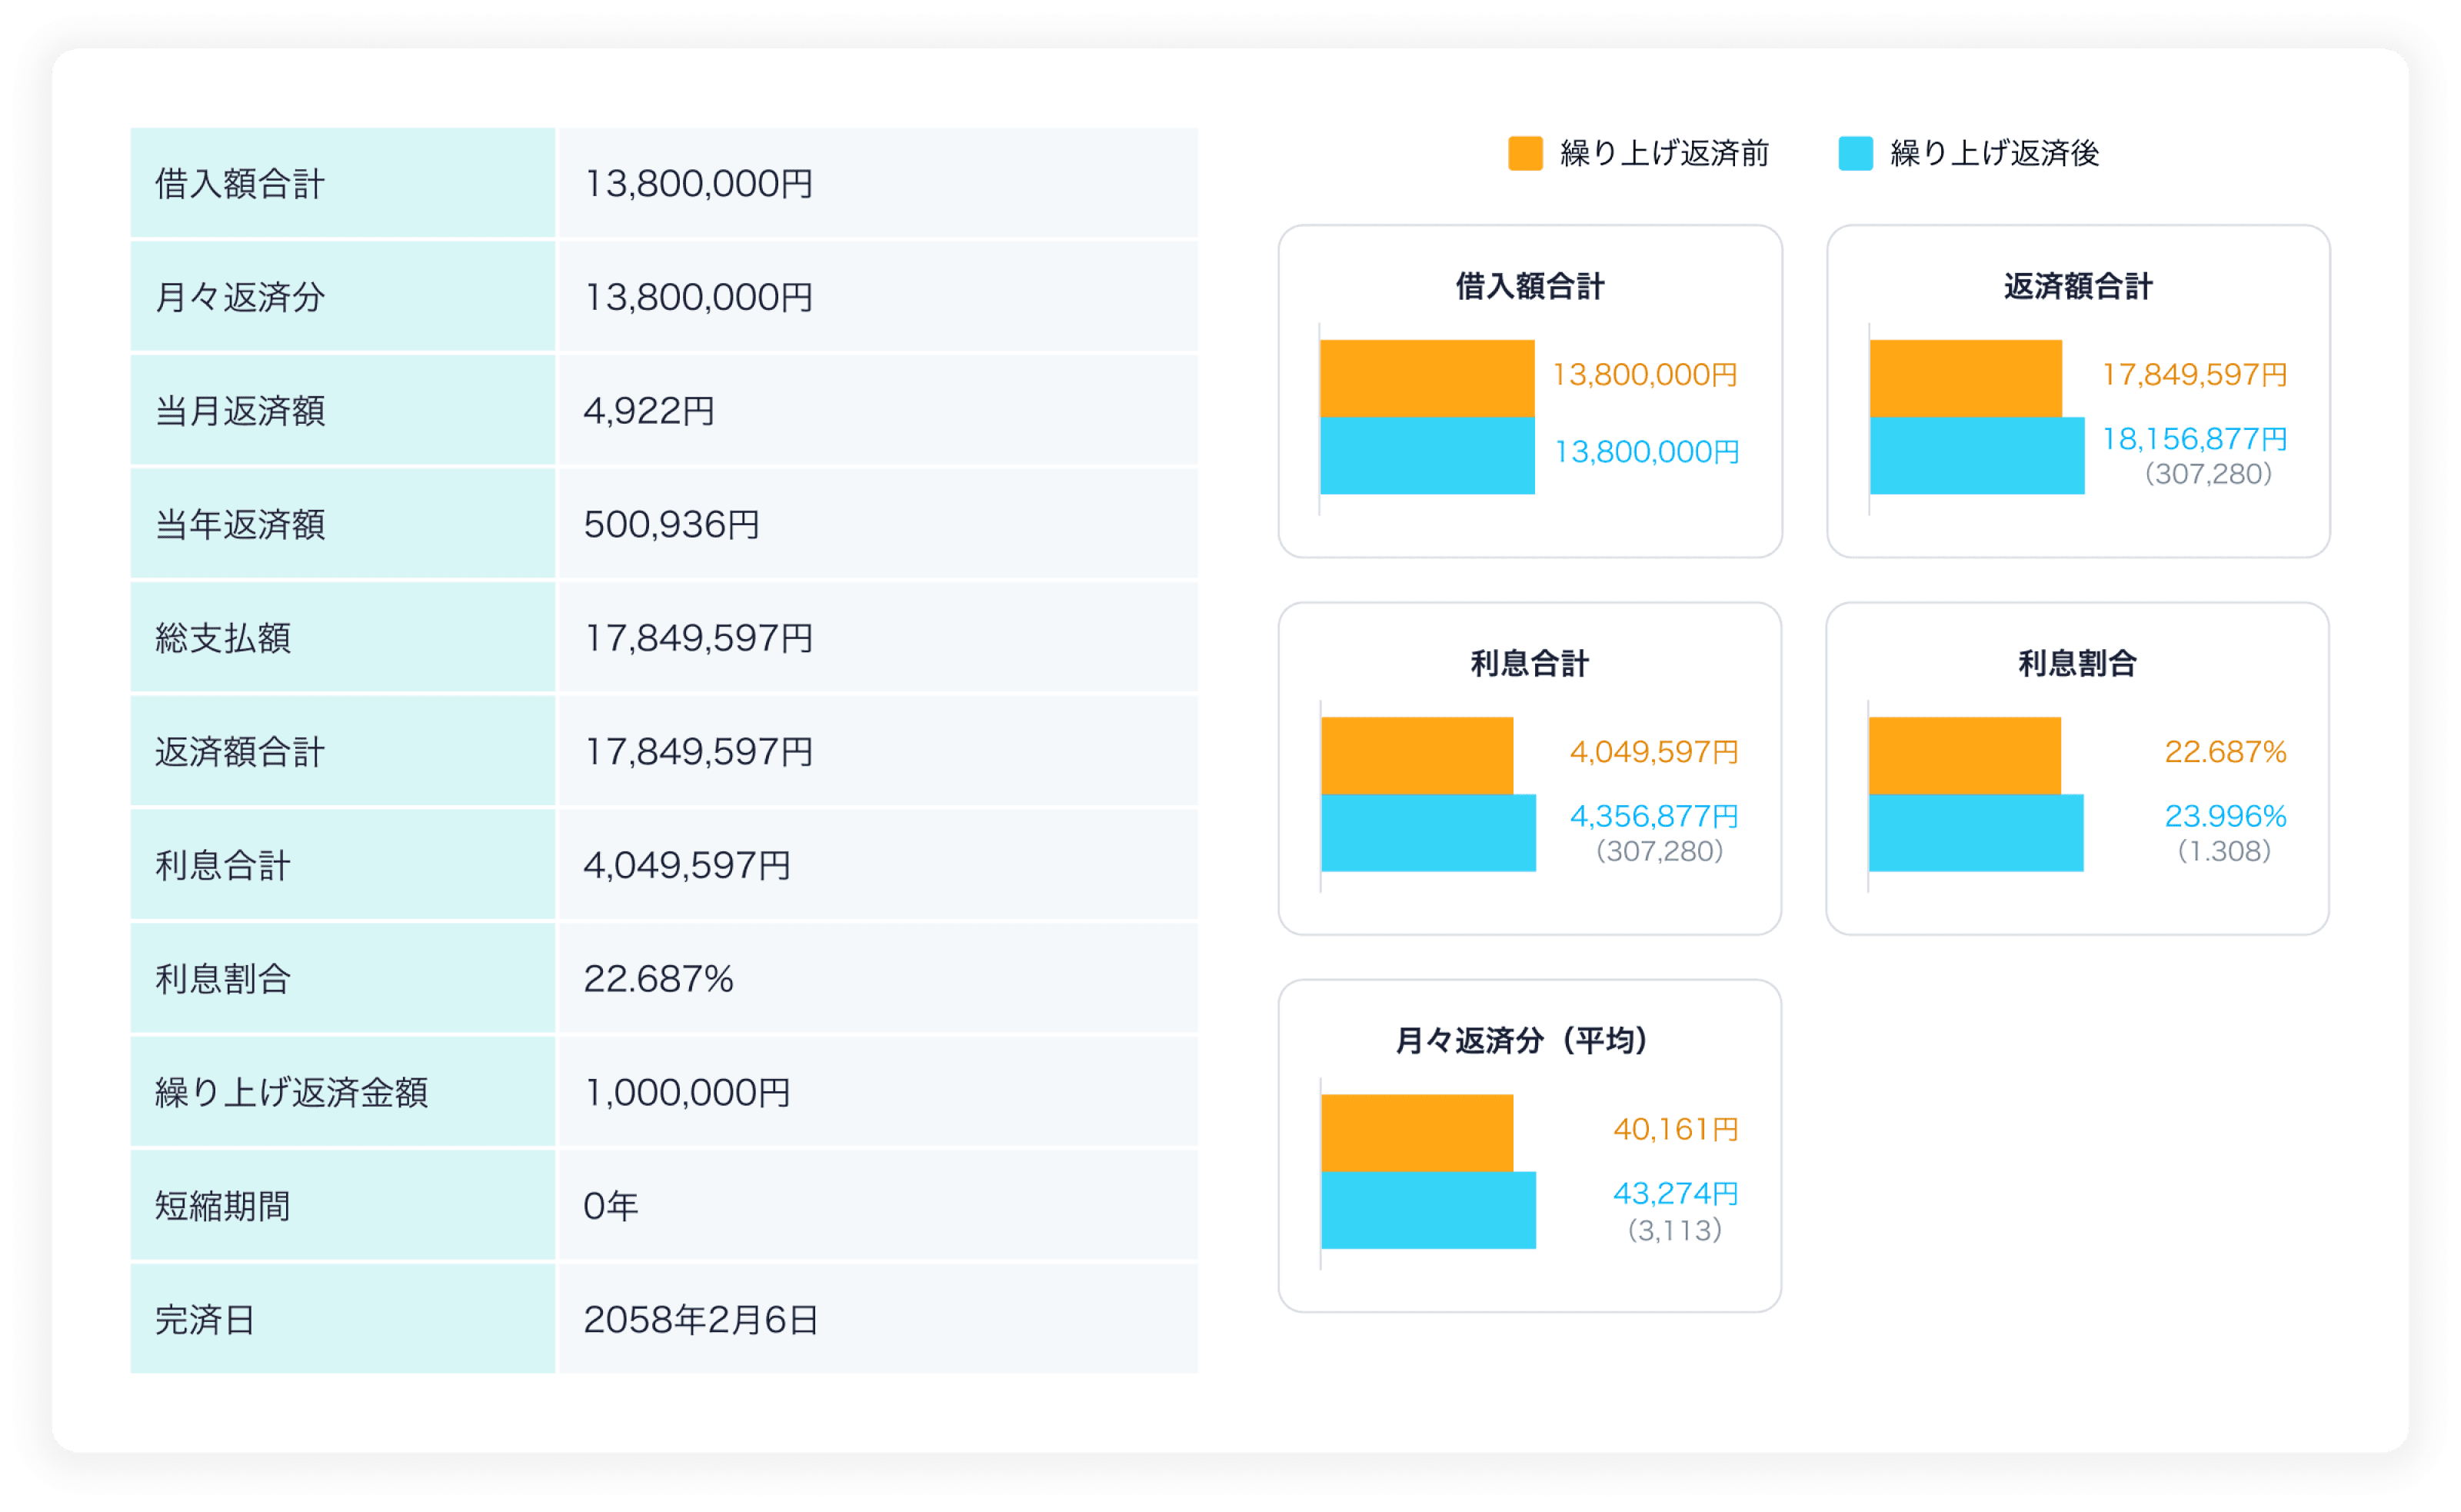The height and width of the screenshot is (1512, 2461).
Task: Select the 繰り上げ返済金額 row label
Action: coord(291,1093)
